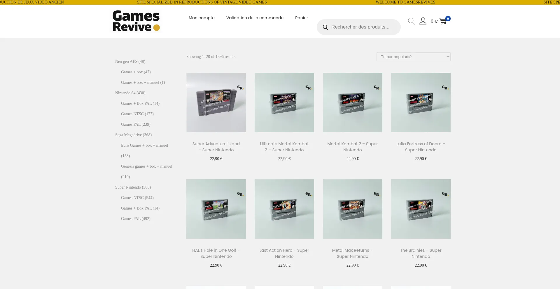
Task: Open the shopping cart icon
Action: (443, 22)
